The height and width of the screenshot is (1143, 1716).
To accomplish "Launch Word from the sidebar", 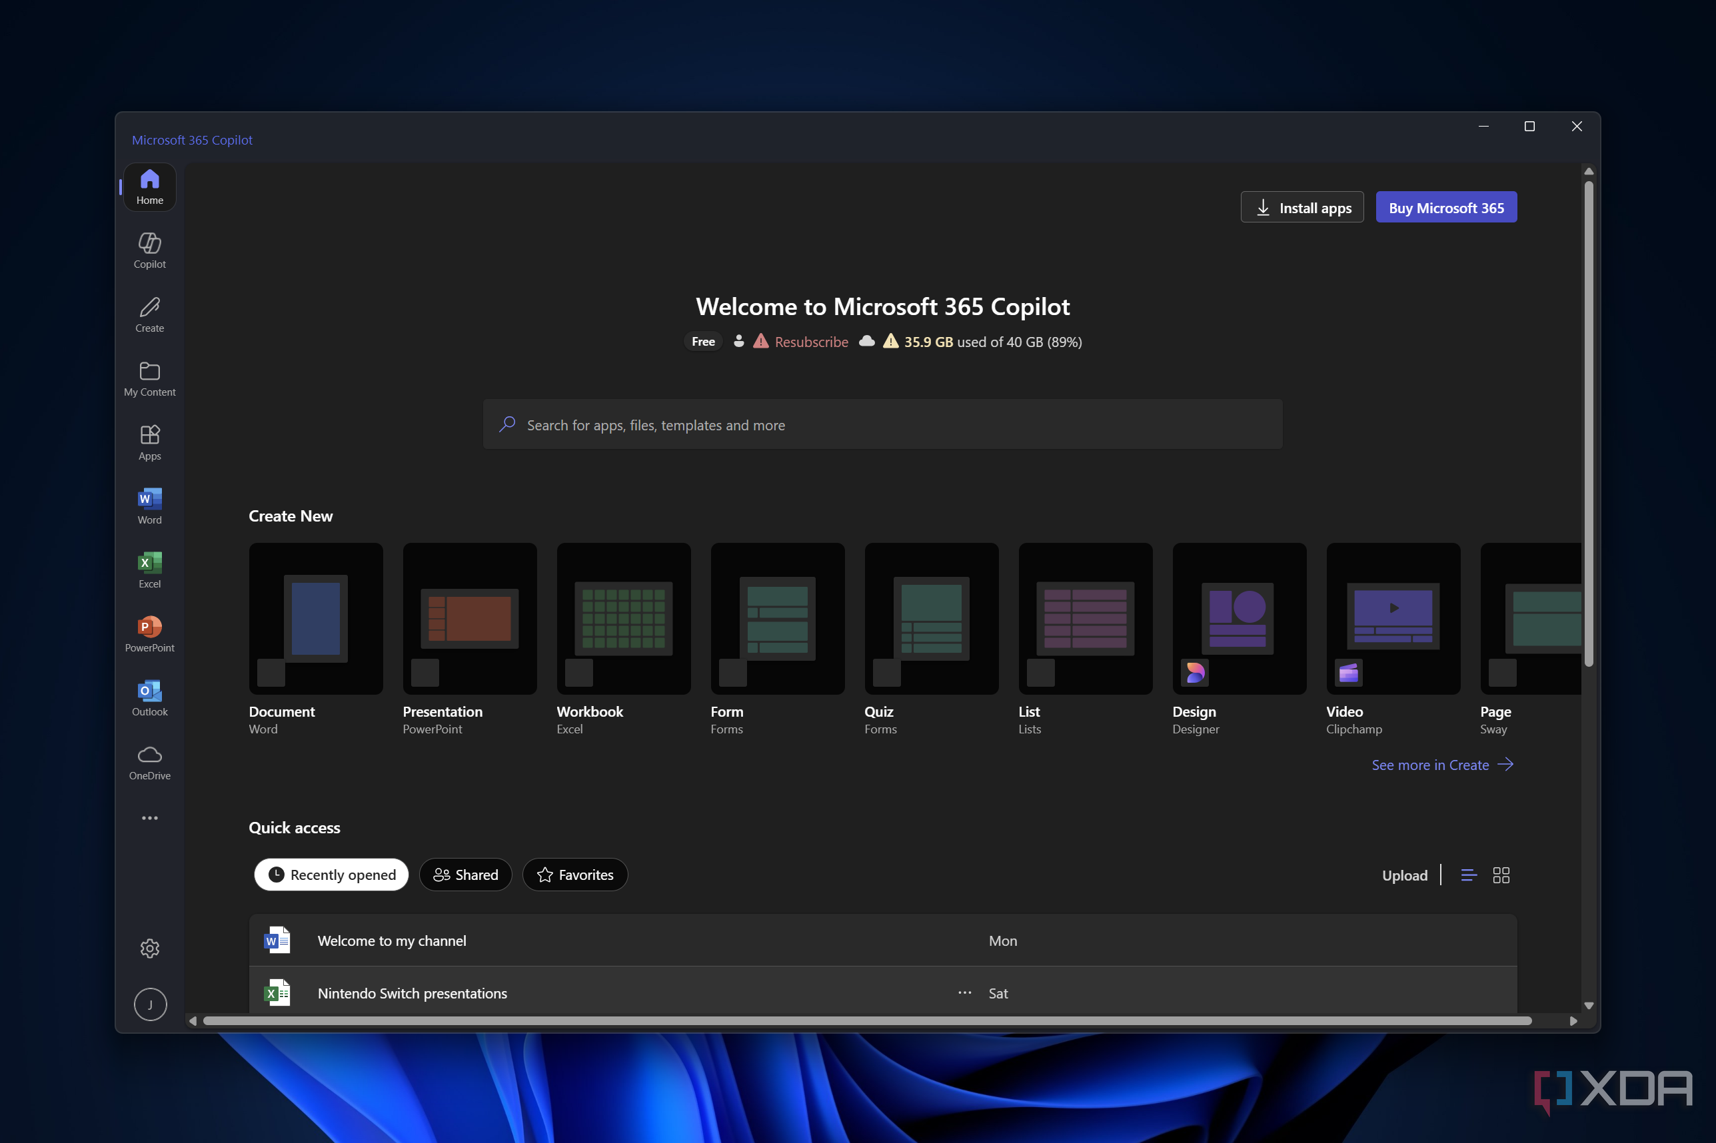I will [149, 507].
